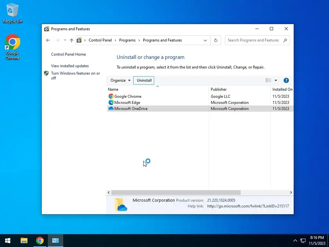Open the network status tray icon

click(x=303, y=241)
